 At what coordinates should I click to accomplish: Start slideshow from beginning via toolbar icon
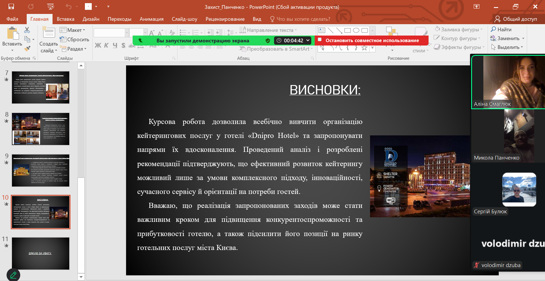click(51, 7)
